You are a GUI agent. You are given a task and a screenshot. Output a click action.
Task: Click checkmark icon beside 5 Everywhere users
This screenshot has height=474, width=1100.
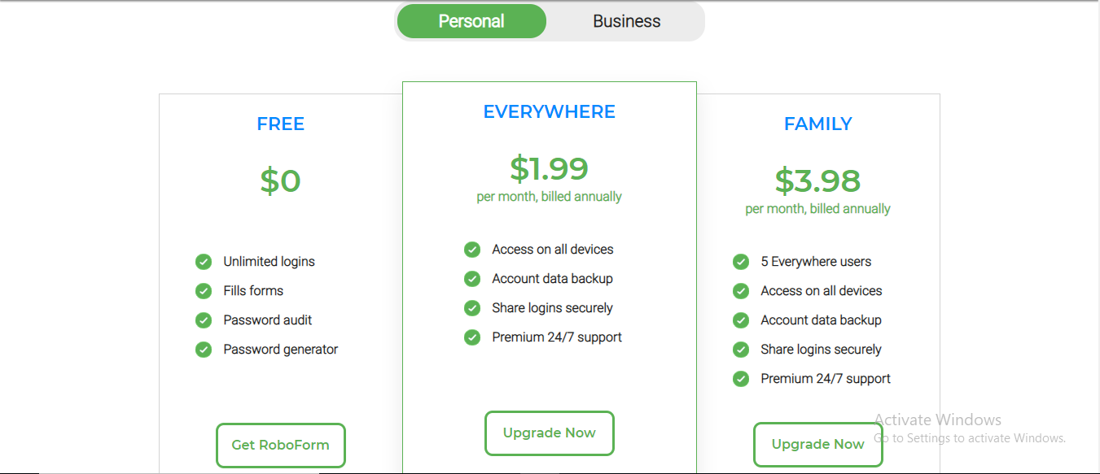pos(741,262)
